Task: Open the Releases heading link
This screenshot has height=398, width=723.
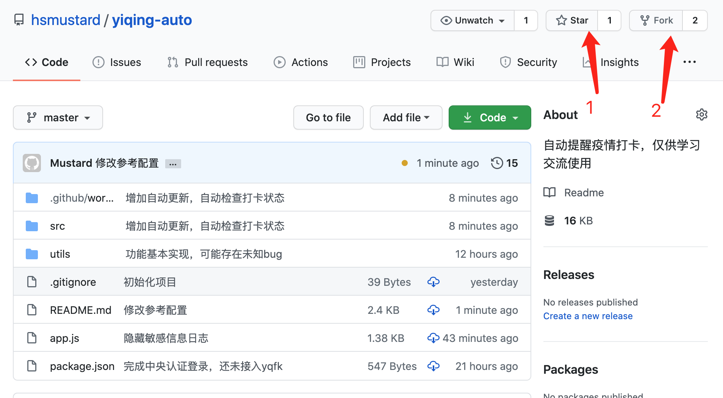Action: tap(569, 275)
